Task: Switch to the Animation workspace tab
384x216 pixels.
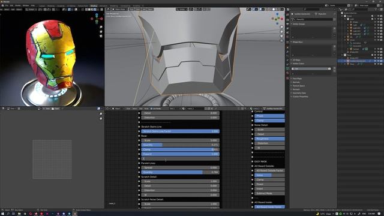Action: [x=103, y=5]
